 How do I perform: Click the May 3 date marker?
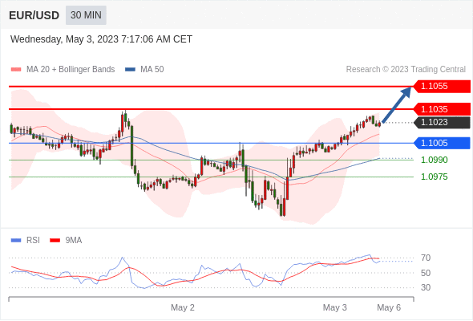click(335, 307)
